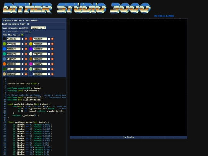Open the red color swatch picker

click(31, 39)
